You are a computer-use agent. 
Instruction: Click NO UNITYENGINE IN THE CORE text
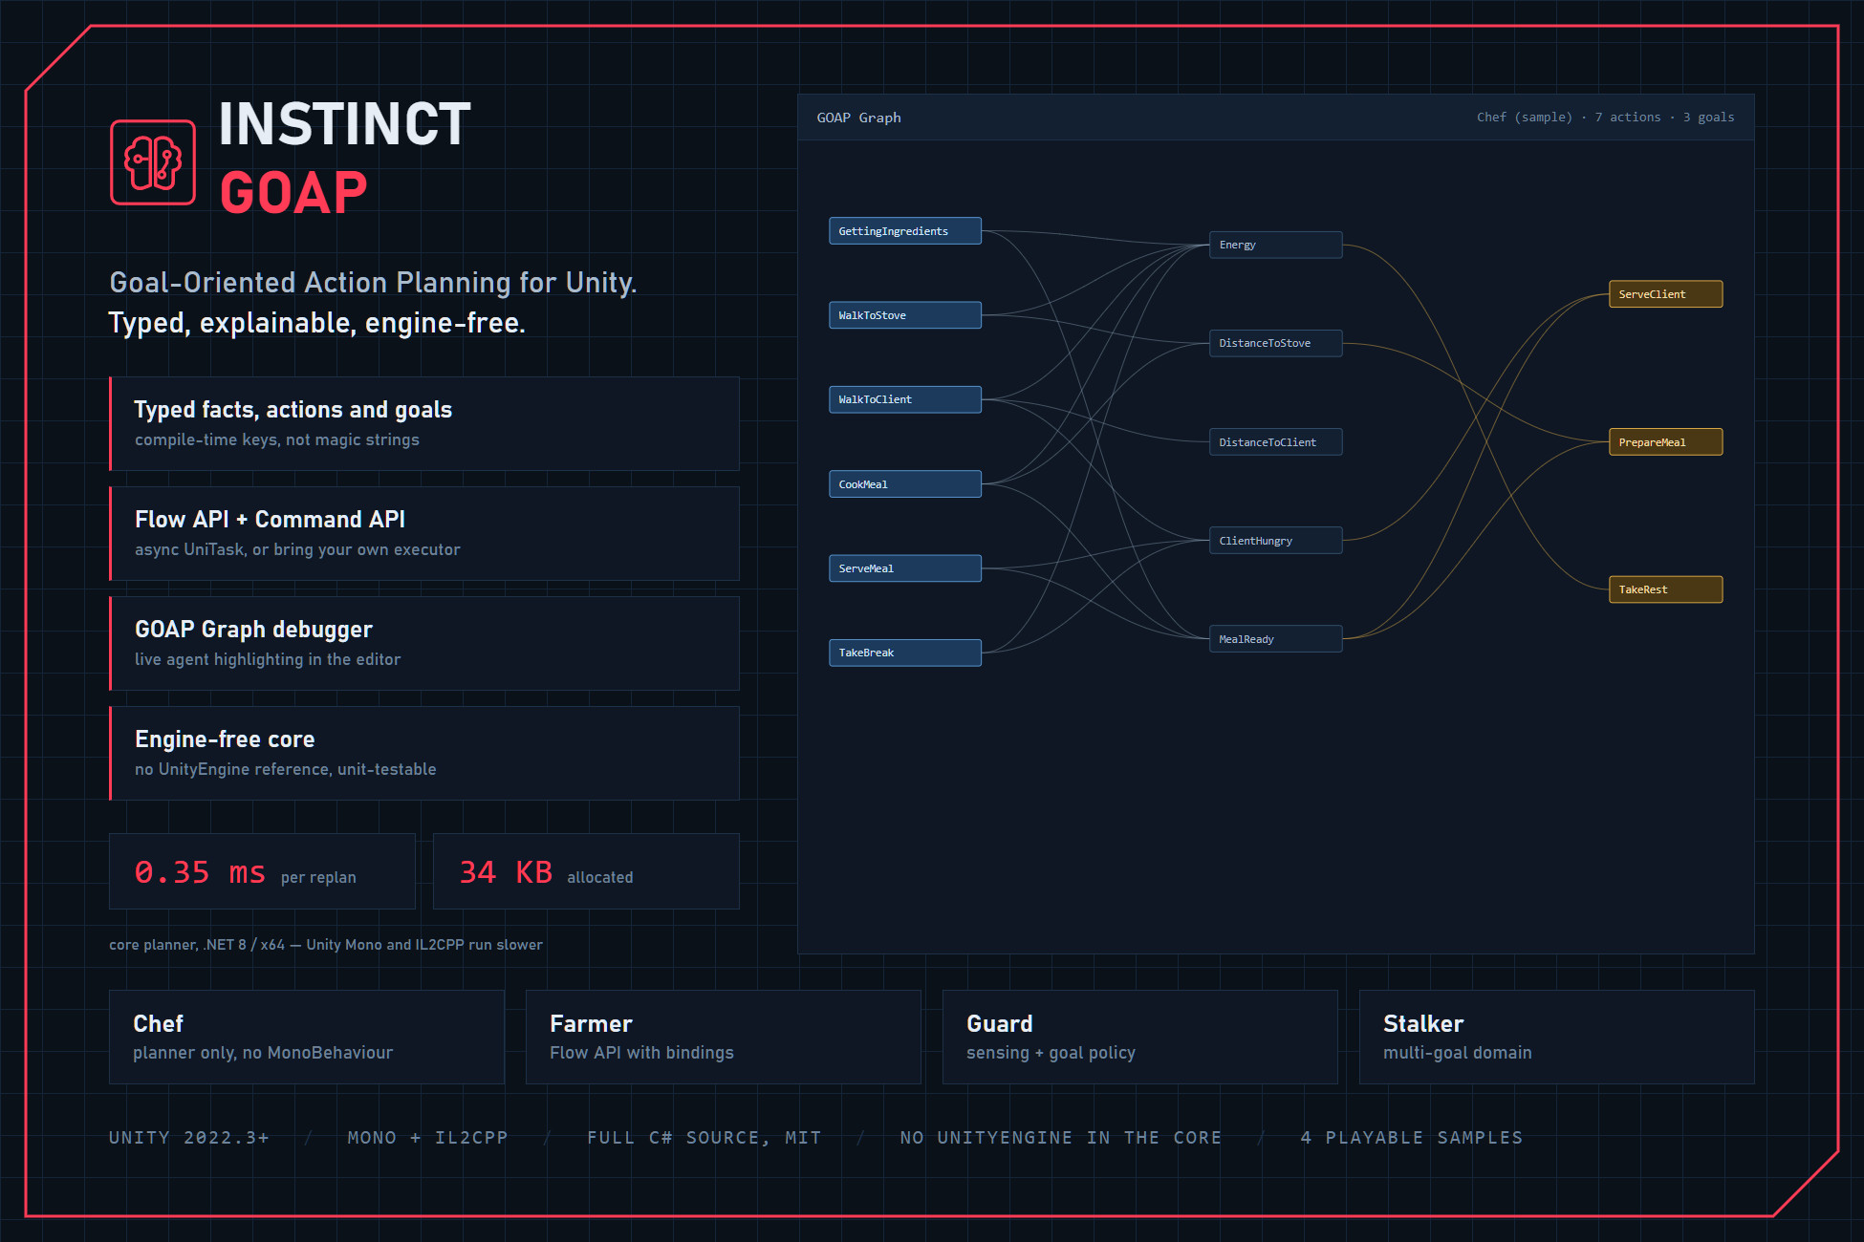[1061, 1138]
